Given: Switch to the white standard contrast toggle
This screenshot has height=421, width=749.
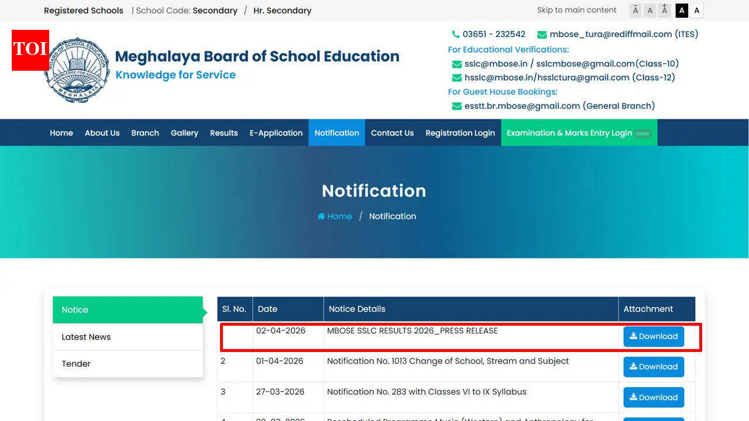Looking at the screenshot, I should point(696,10).
